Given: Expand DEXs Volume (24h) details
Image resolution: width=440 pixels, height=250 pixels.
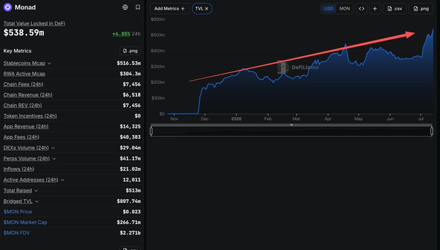Looking at the screenshot, I should [53, 148].
